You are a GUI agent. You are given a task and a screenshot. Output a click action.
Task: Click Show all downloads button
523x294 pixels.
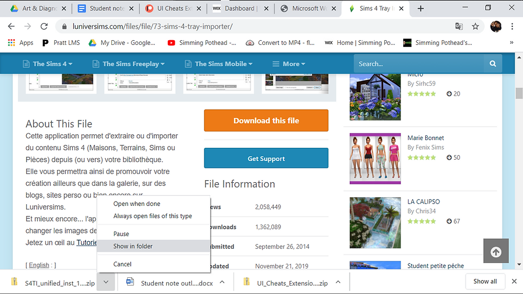coord(485,281)
